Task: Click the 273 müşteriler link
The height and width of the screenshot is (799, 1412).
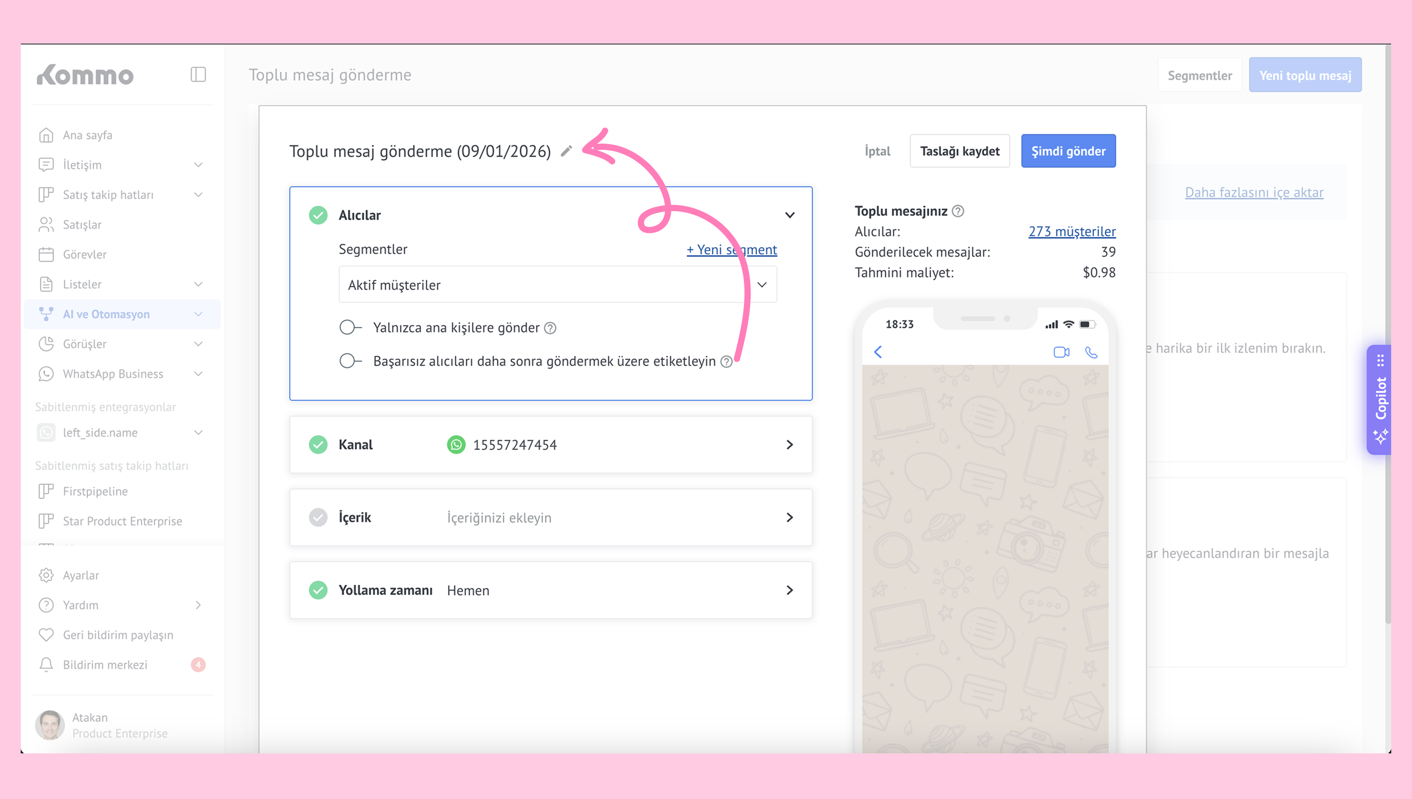Action: 1071,231
